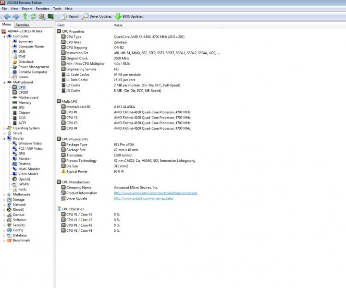The height and width of the screenshot is (288, 346).
Task: Select AIDA64 v2.00.1778 Beta root node
Action: tap(22, 31)
